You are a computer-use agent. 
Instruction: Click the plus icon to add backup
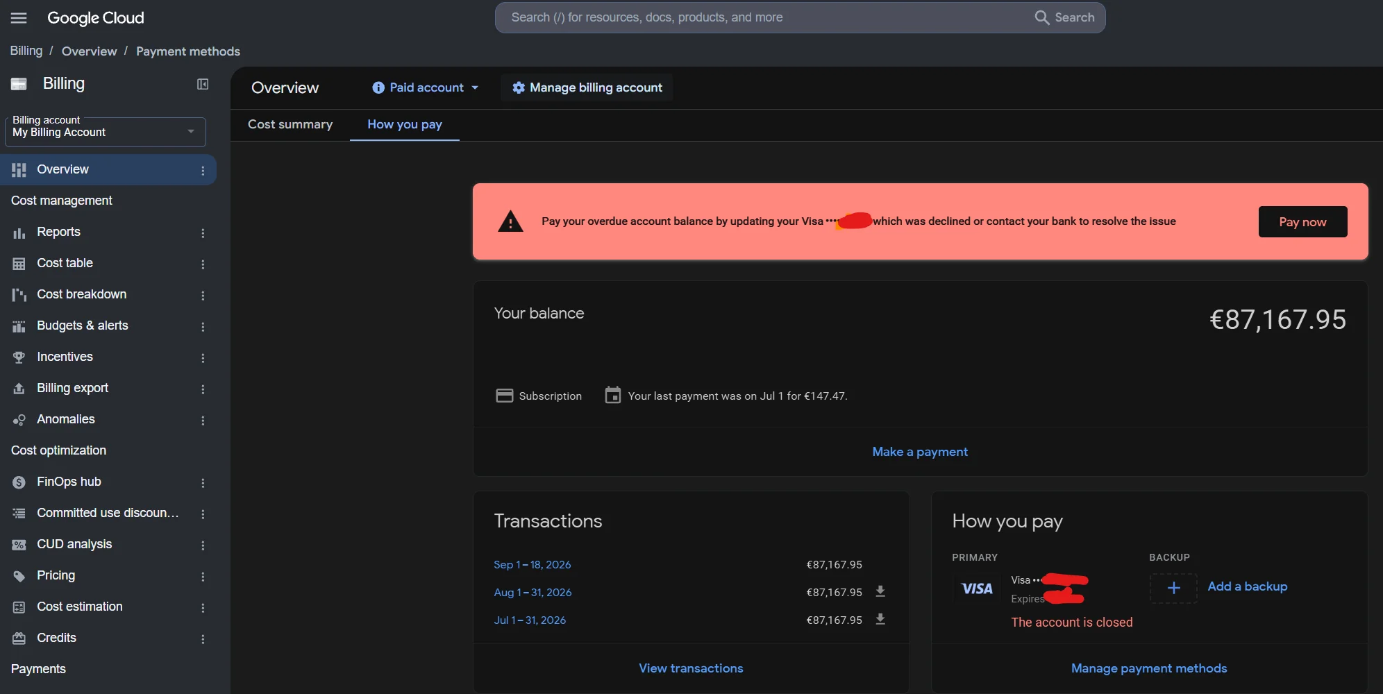click(x=1173, y=588)
